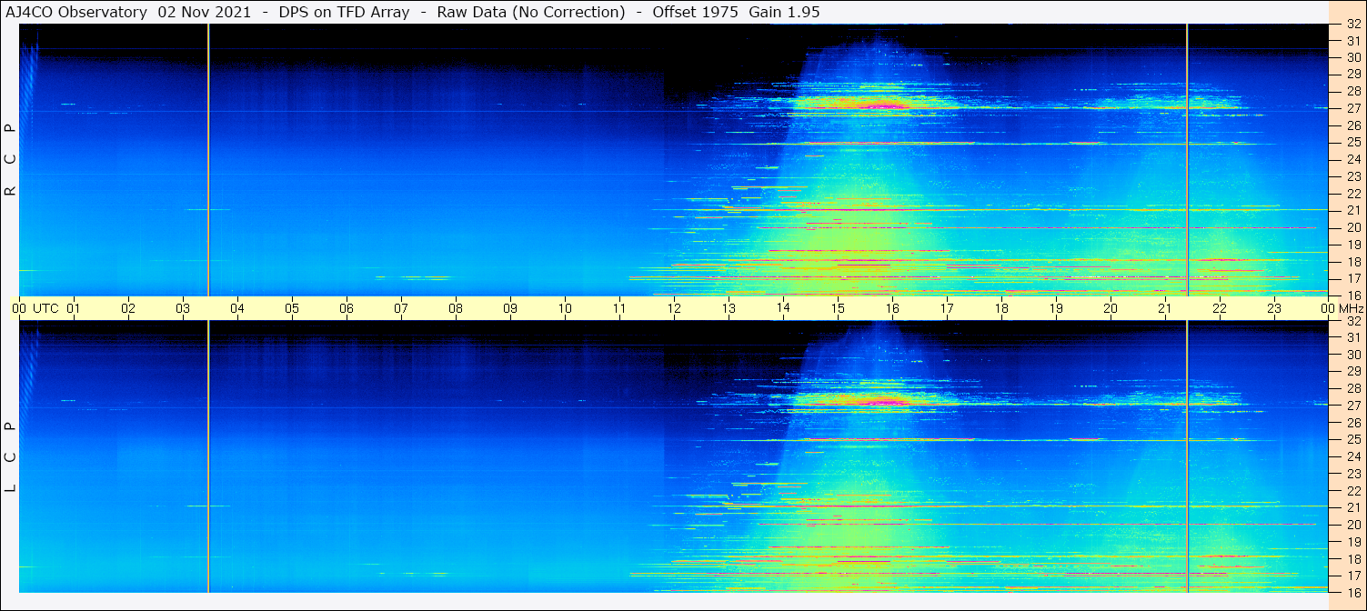Click the 16 hour tick on time axis
The height and width of the screenshot is (611, 1367).
point(892,308)
